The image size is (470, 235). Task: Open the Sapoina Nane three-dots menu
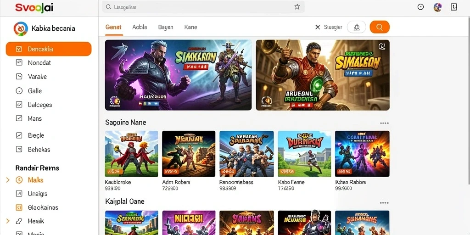(384, 123)
